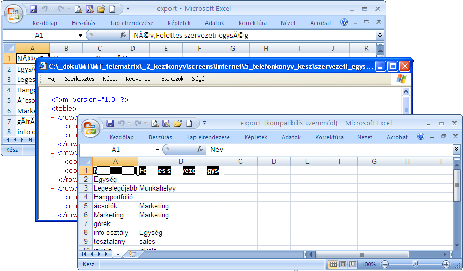Select cell containing Munkahelyy in front Excel
This screenshot has width=463, height=271.
click(181, 188)
